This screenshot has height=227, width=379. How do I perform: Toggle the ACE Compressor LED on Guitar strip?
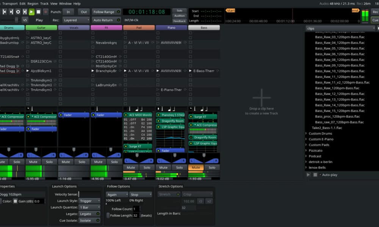click(x=28, y=117)
